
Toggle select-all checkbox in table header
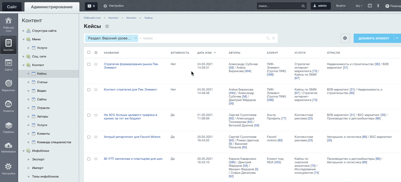click(x=89, y=53)
